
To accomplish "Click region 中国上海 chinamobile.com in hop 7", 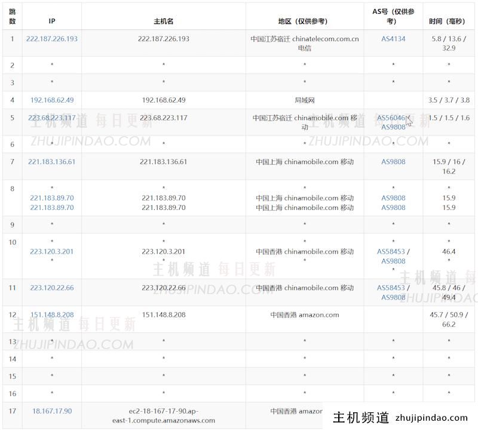I will point(305,162).
